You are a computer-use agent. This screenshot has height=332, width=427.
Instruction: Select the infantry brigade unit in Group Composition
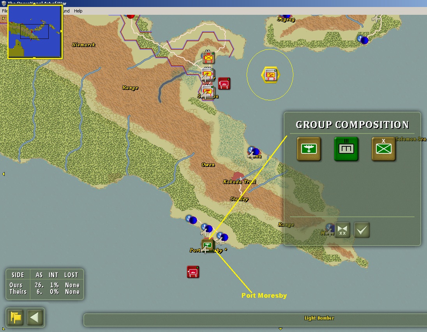[x=383, y=149]
